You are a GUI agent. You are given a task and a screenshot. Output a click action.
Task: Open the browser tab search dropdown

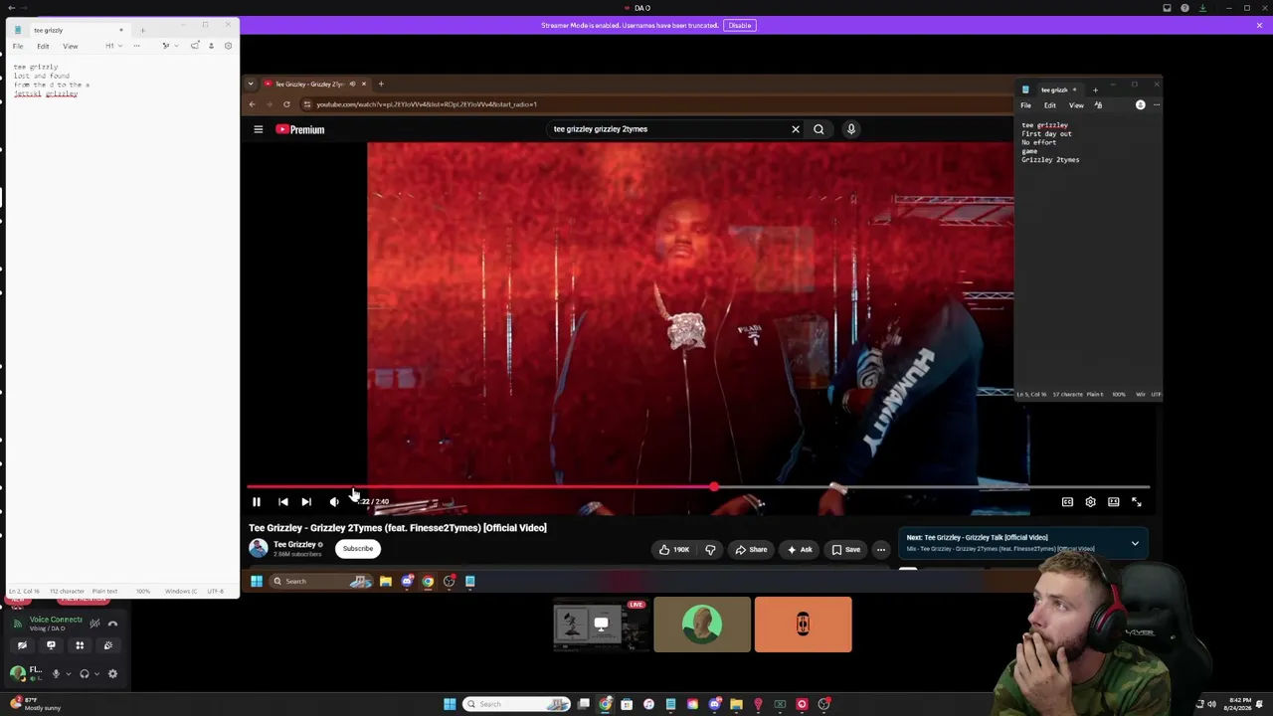tap(251, 84)
